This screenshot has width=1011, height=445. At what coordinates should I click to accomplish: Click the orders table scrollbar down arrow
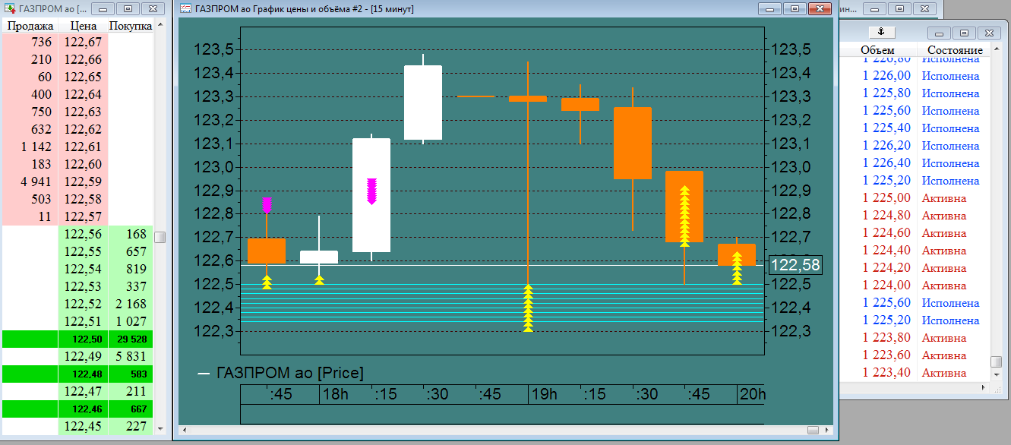[x=996, y=374]
